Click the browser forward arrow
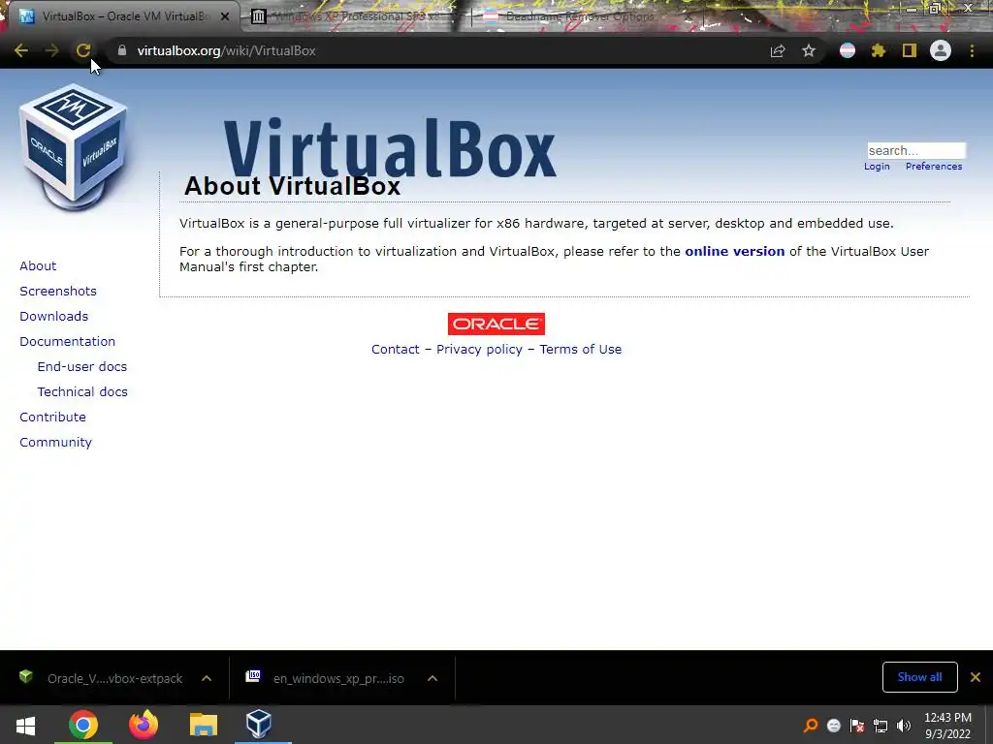Viewport: 993px width, 744px height. (52, 50)
